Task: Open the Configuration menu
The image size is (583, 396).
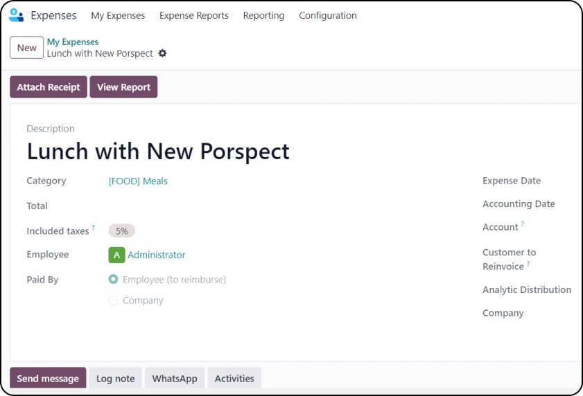Action: click(x=328, y=16)
